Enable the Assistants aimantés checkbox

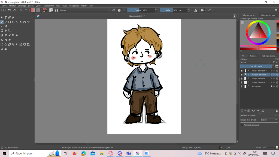[x=242, y=125]
